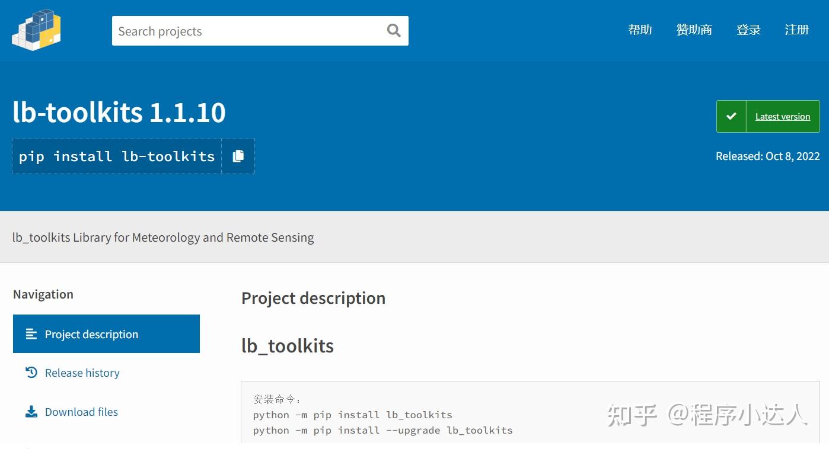Viewport: 829px width, 449px height.
Task: Open the Download files section
Action: [x=81, y=412]
